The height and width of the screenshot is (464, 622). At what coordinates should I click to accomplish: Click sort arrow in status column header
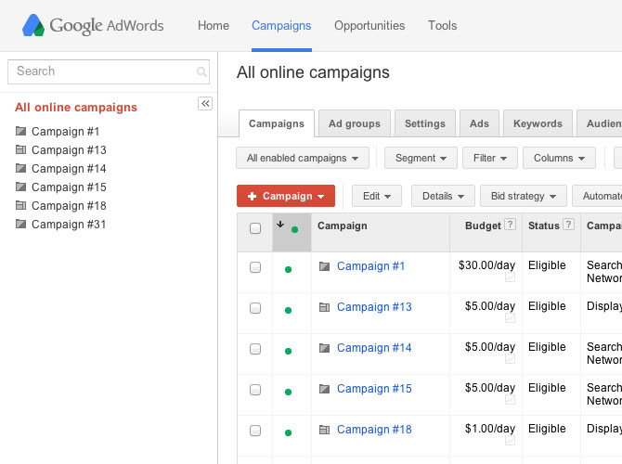280,224
